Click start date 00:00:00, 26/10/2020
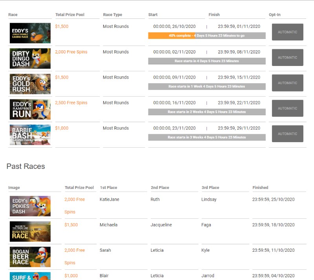Viewport: 314px width, 280px height. pyautogui.click(x=174, y=26)
